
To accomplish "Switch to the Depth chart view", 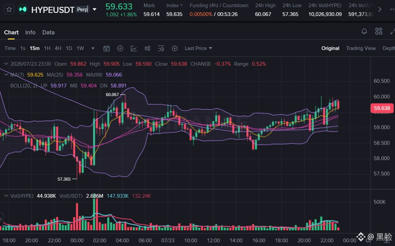I will click(389, 48).
